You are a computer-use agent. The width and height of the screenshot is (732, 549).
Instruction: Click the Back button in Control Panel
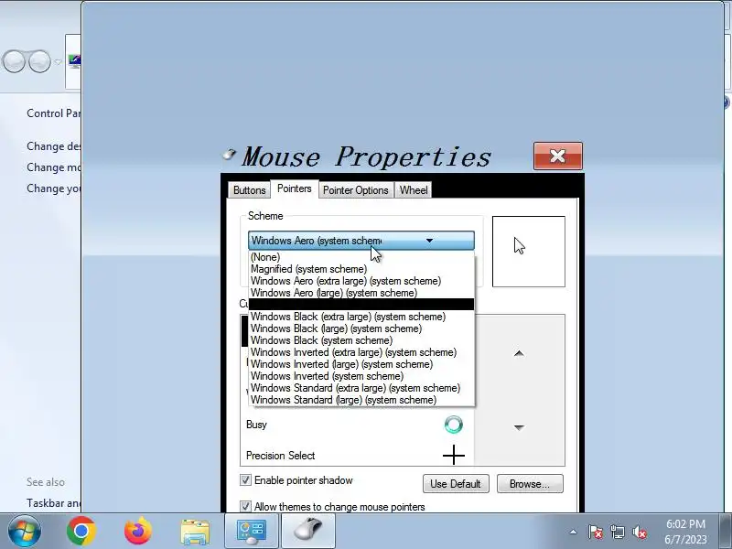click(14, 61)
